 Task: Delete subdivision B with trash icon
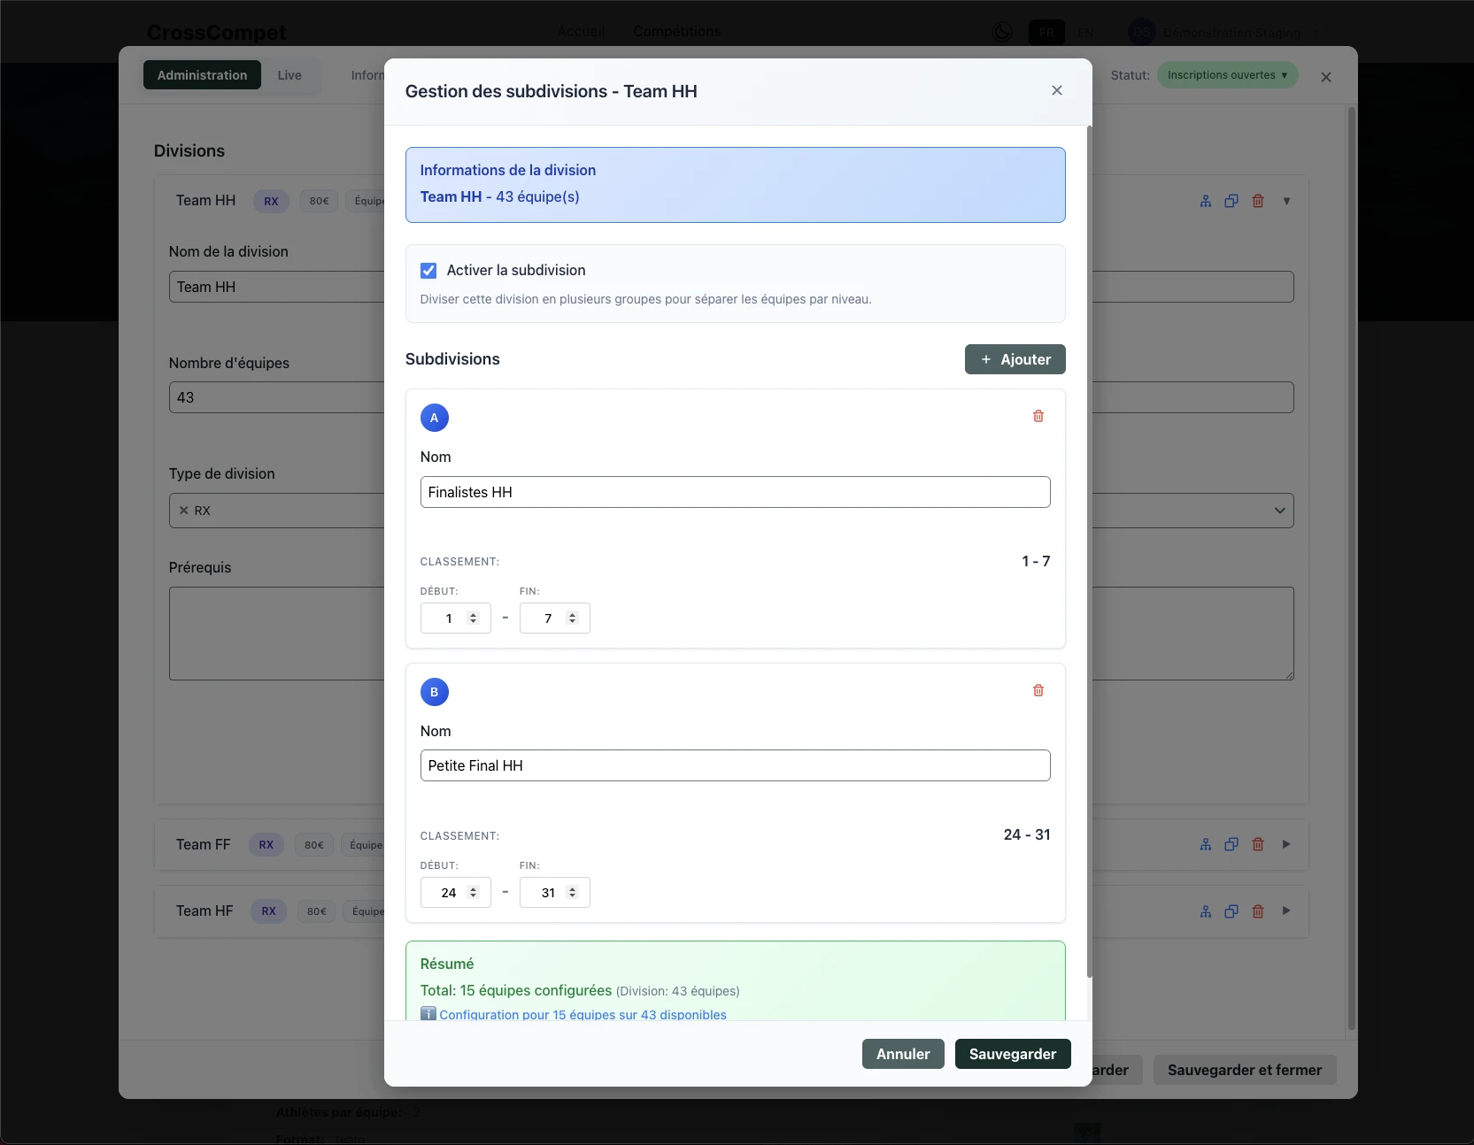(1038, 691)
